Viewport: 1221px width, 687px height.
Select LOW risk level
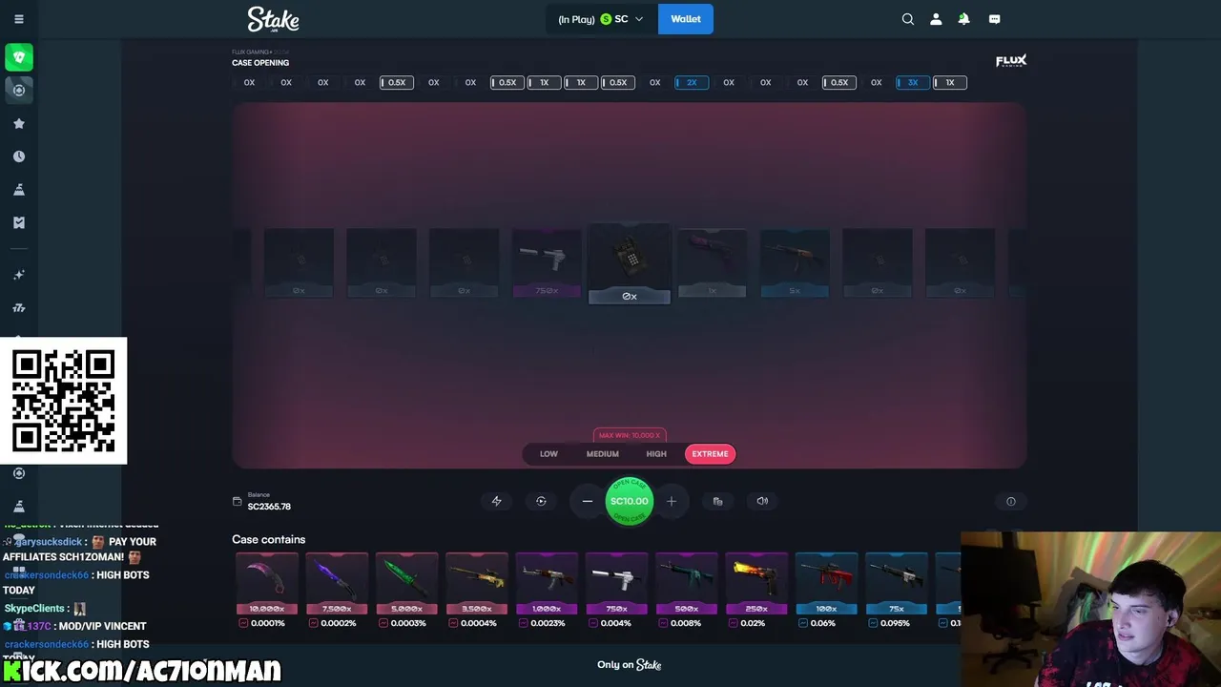tap(548, 454)
